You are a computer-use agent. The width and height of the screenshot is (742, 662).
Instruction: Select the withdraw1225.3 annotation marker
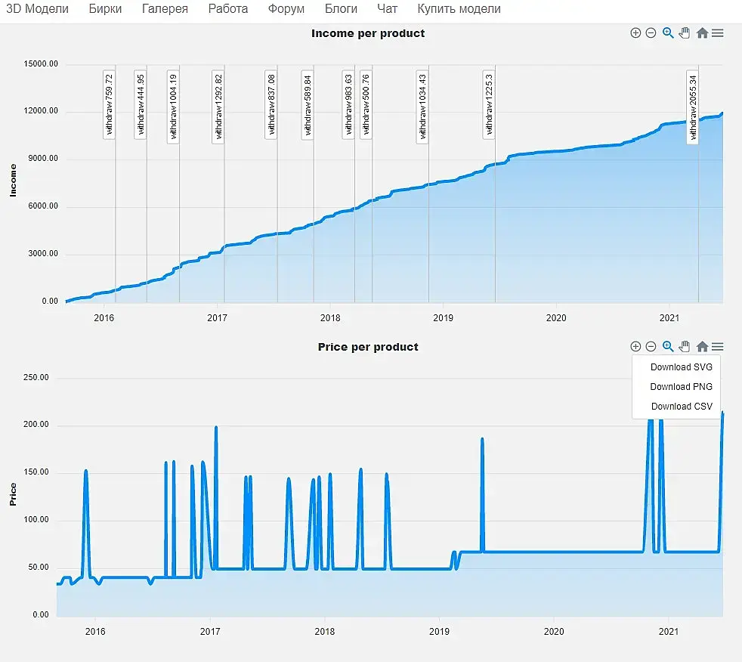point(489,104)
